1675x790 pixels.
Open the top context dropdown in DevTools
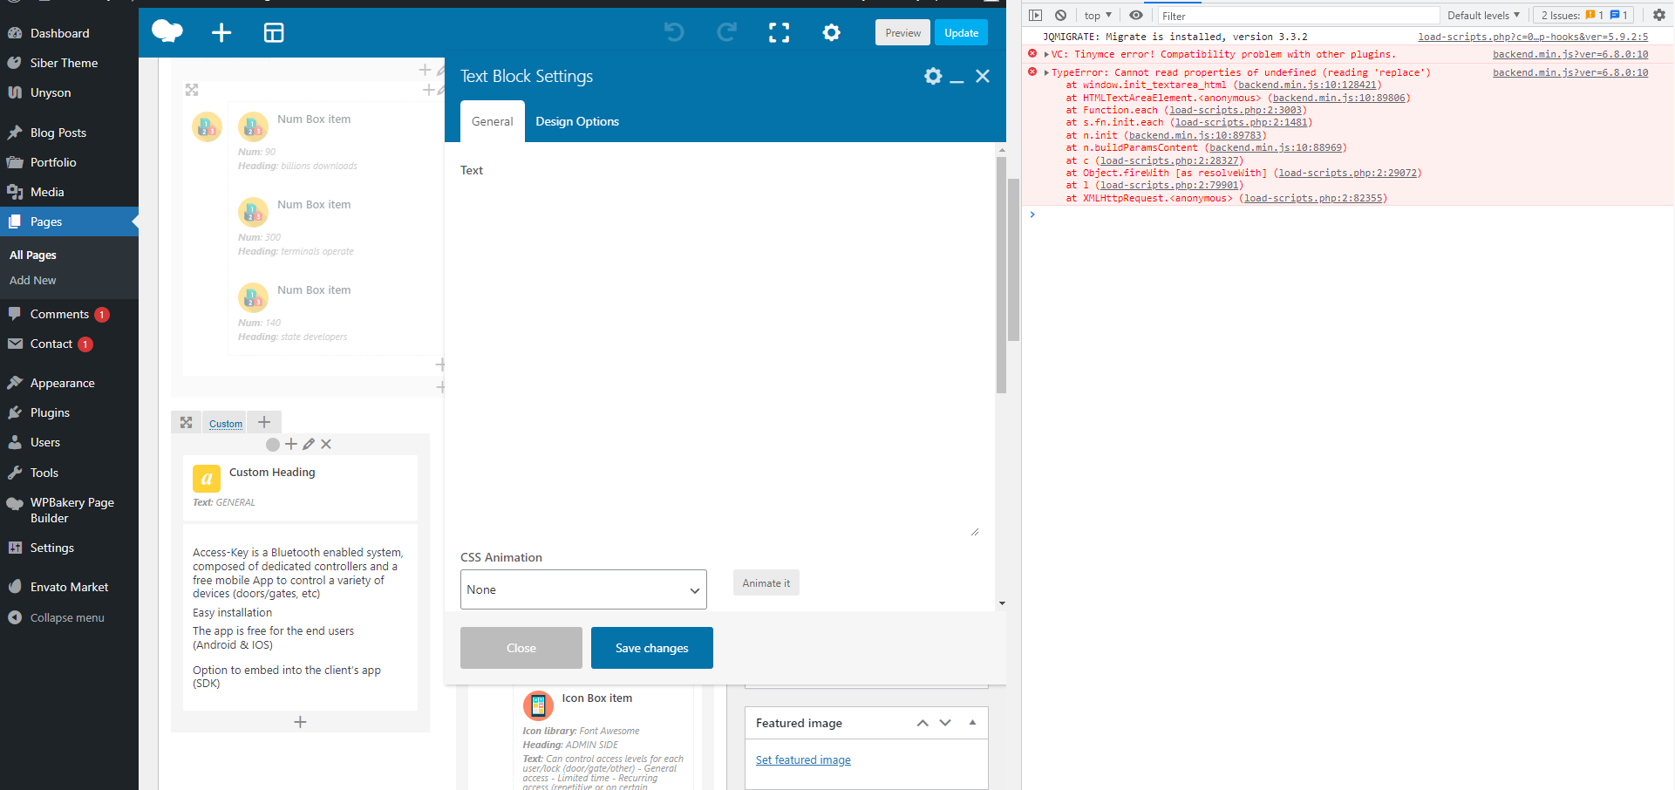(1098, 15)
